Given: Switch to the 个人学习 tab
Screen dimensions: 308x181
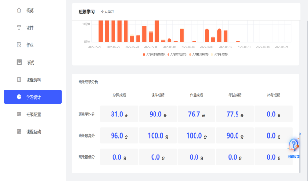Looking at the screenshot, I should click(107, 12).
